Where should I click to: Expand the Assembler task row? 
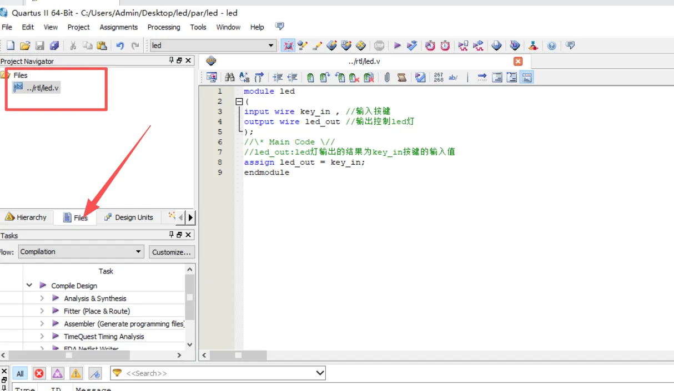42,324
